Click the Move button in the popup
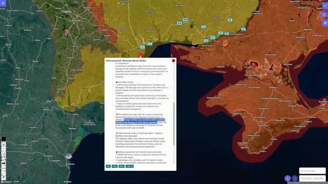The width and height of the screenshot is (328, 184). click(x=121, y=166)
